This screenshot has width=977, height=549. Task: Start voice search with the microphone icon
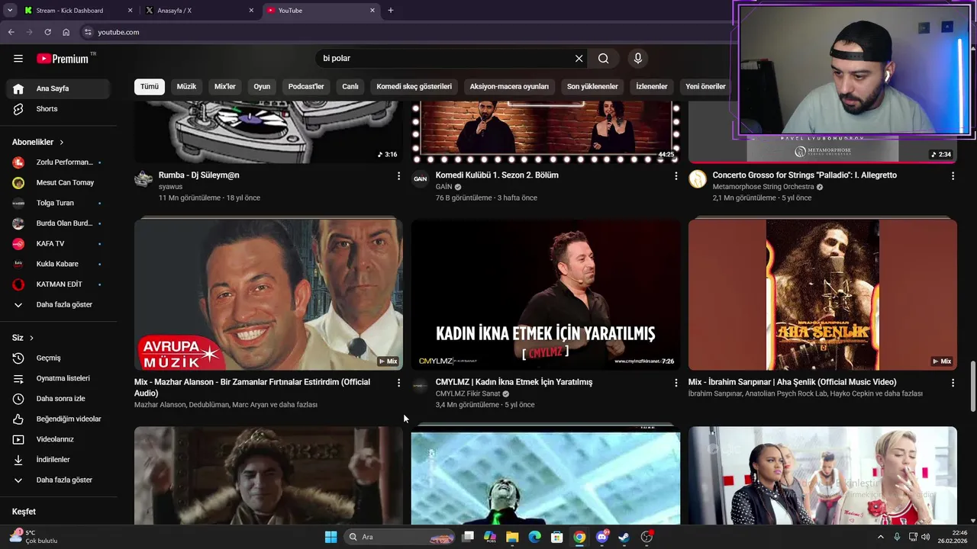[638, 59]
